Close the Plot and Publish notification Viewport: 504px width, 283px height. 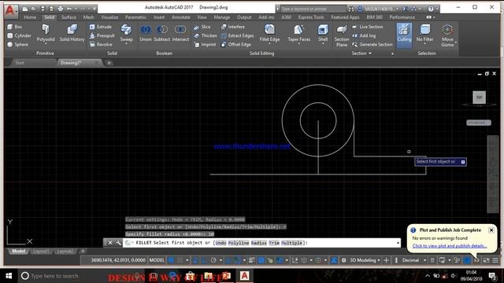coord(491,230)
